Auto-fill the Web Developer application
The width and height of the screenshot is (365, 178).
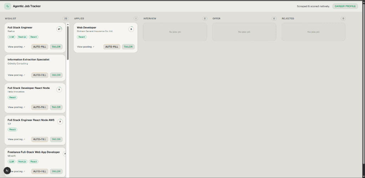pyautogui.click(x=112, y=47)
